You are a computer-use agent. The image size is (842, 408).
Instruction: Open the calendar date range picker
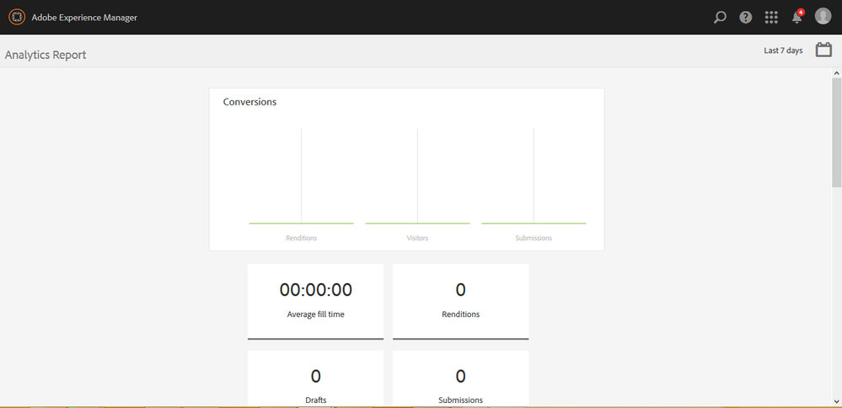[x=823, y=51]
